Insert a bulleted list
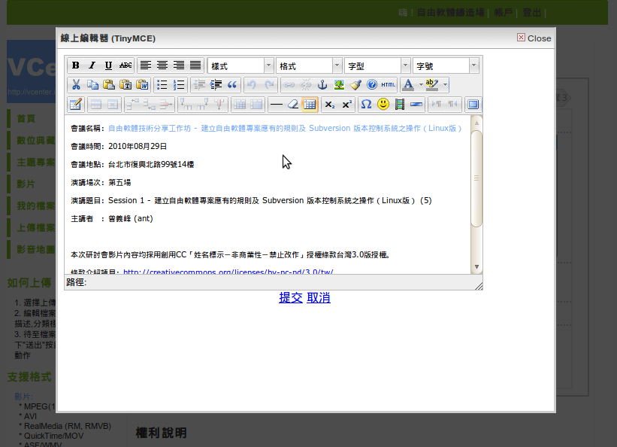This screenshot has width=617, height=447. coord(162,85)
